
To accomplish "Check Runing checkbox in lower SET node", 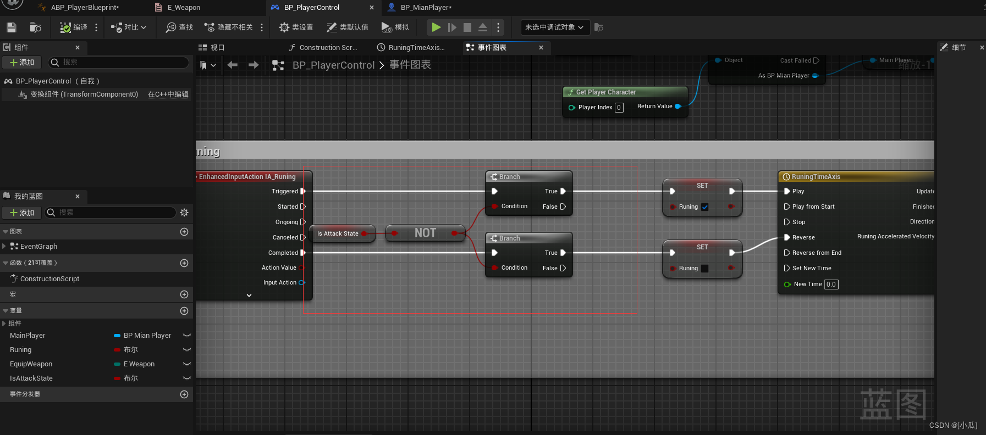I will point(705,269).
